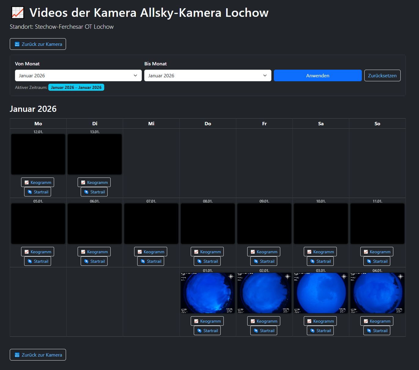Open the Startrail for 04.01.
Viewport: 419px width, 370px height.
coord(377,330)
